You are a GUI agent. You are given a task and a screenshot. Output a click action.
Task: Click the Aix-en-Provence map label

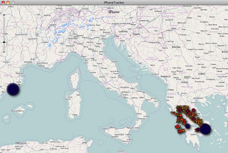[42, 63]
